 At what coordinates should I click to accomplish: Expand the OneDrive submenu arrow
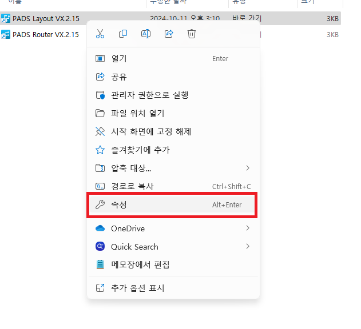(x=248, y=228)
